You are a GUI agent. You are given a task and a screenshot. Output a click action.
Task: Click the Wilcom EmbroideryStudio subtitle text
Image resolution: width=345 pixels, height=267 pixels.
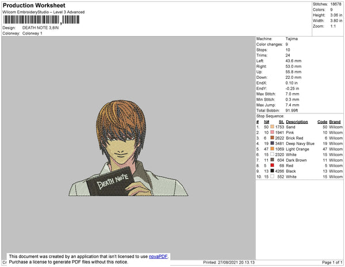tap(44, 12)
